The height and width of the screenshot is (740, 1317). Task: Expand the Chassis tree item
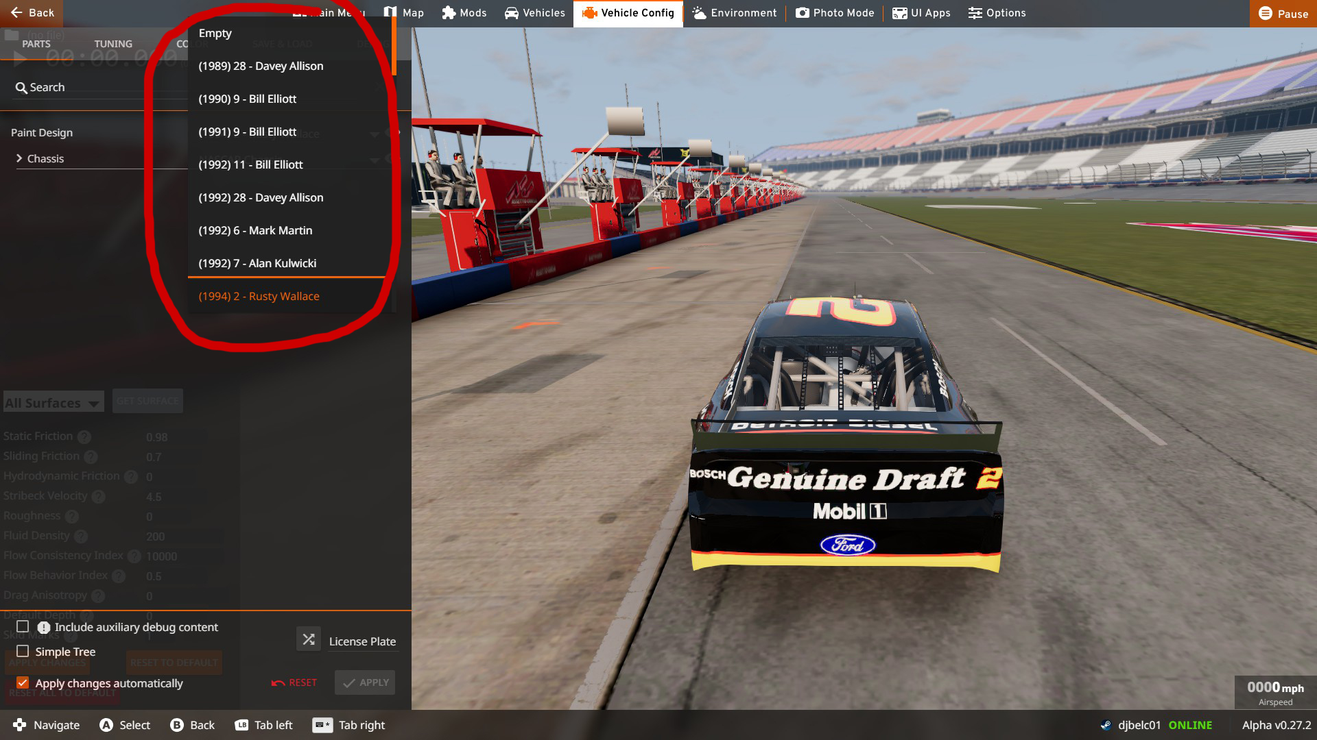(x=40, y=158)
